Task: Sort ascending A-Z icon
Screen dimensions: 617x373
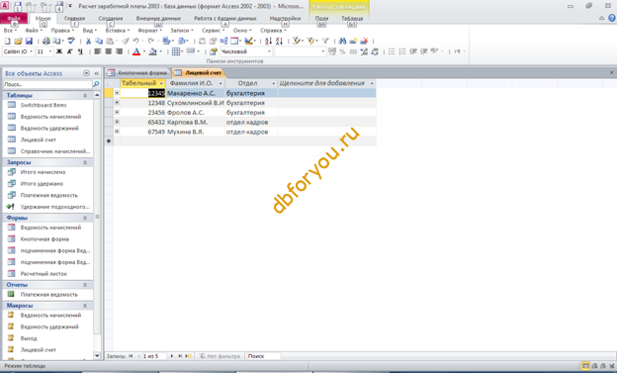Action: [x=268, y=41]
